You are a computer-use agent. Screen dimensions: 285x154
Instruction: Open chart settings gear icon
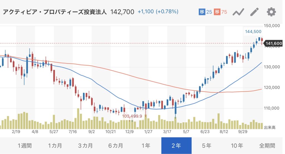tap(271, 12)
